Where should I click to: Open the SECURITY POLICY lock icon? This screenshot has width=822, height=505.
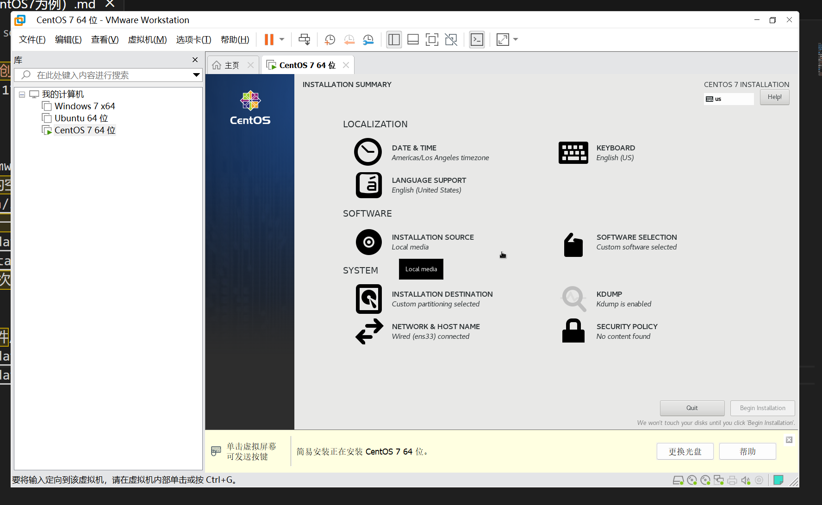click(573, 330)
